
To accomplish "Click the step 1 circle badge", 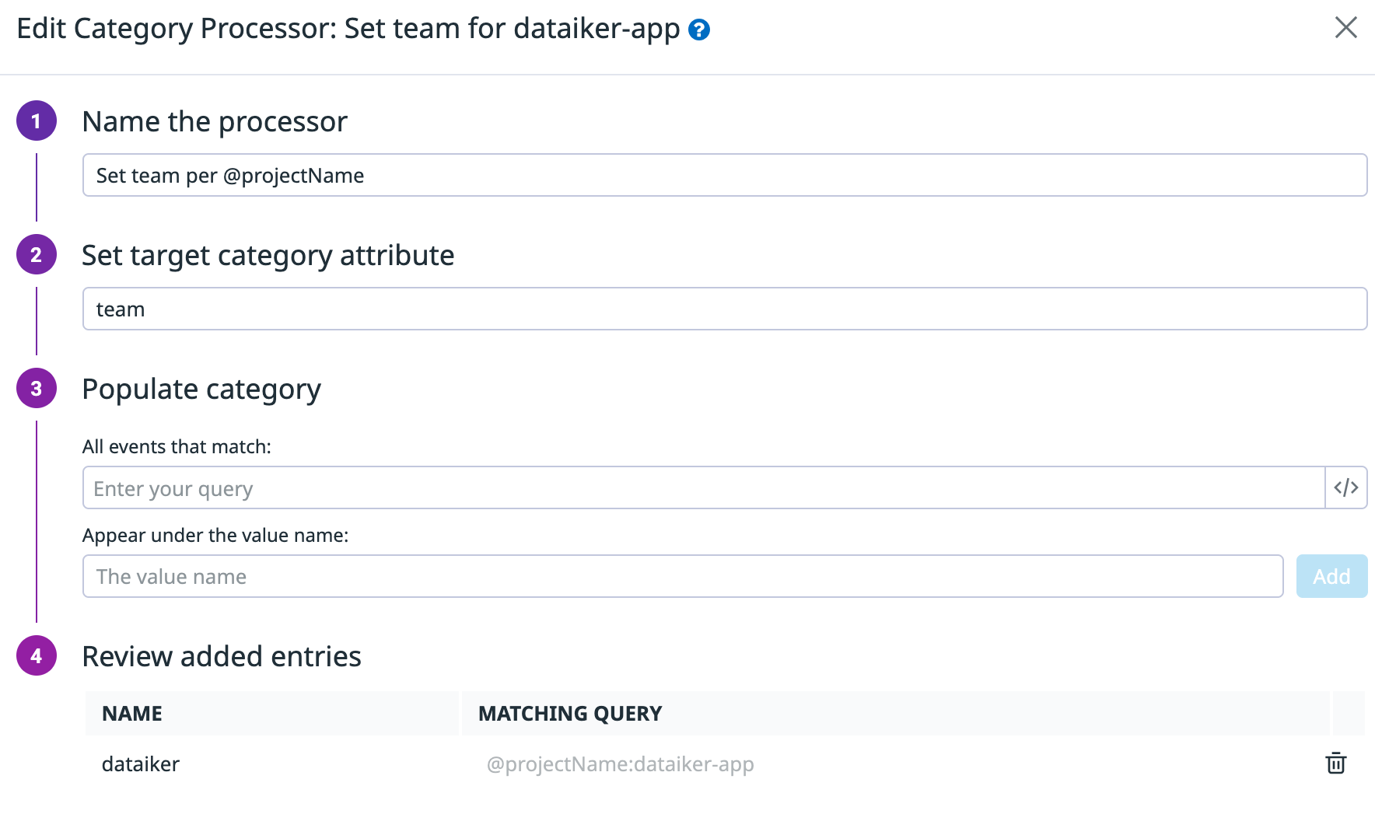I will click(x=37, y=121).
